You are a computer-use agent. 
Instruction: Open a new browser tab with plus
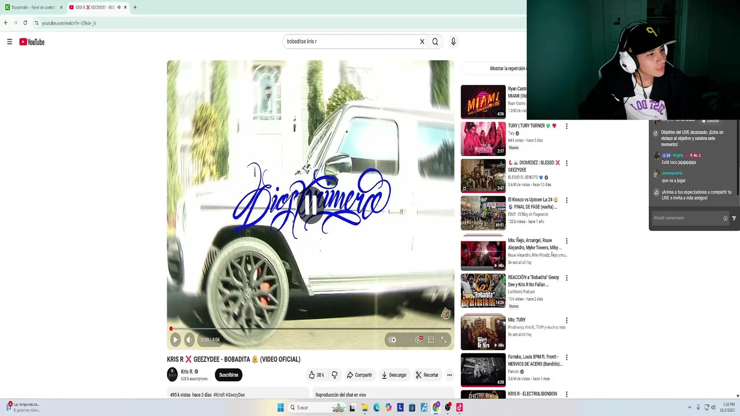click(135, 8)
